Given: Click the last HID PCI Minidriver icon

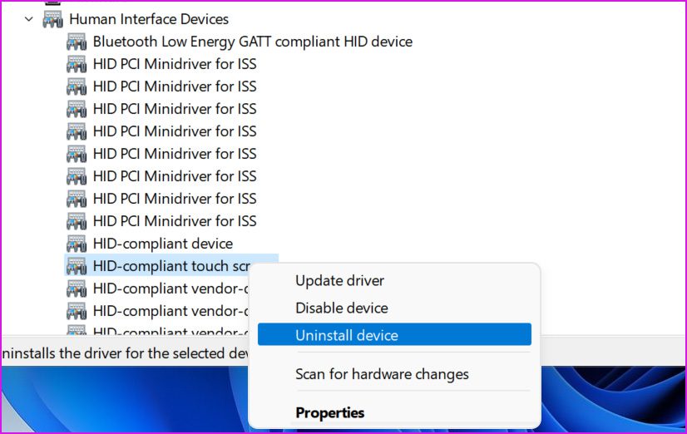Looking at the screenshot, I should (x=77, y=221).
